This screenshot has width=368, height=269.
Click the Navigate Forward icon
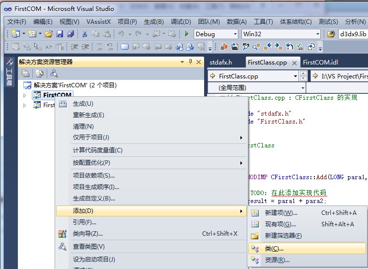point(172,34)
